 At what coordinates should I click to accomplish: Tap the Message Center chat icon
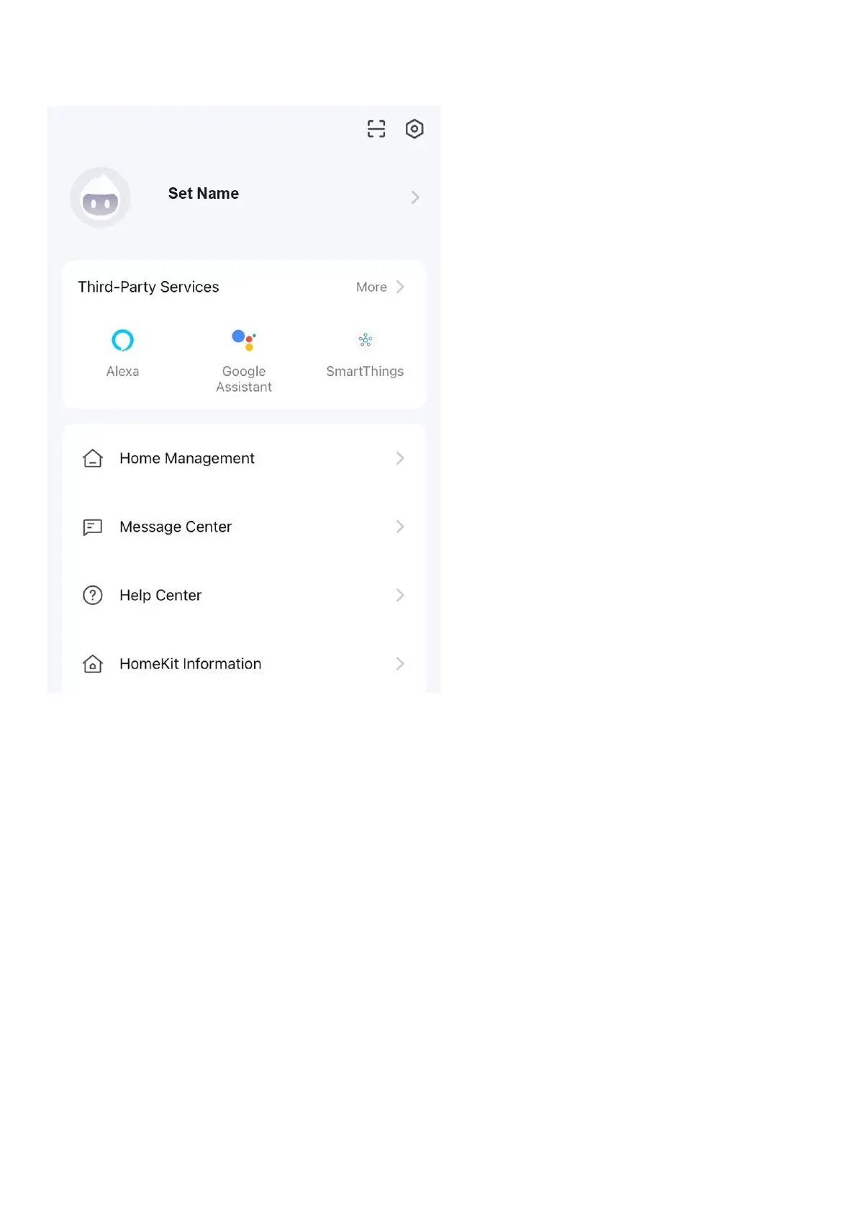coord(93,527)
